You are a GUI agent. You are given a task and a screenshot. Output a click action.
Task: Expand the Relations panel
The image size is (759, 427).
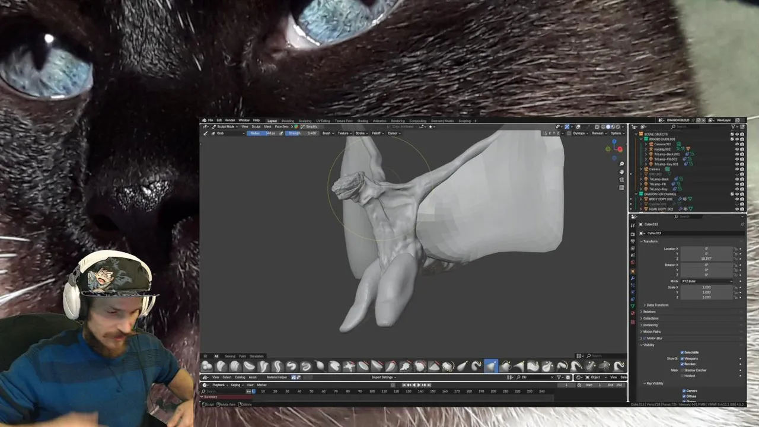coord(649,311)
